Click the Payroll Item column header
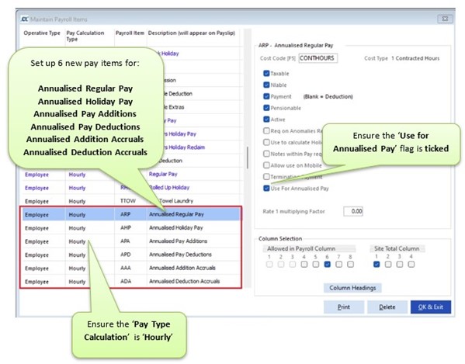Screen dimensions: 465x364 pos(130,33)
